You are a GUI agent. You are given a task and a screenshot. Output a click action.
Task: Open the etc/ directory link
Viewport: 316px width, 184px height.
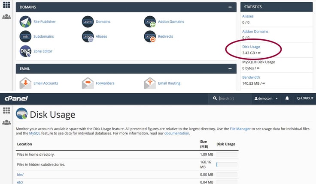pos(20,182)
